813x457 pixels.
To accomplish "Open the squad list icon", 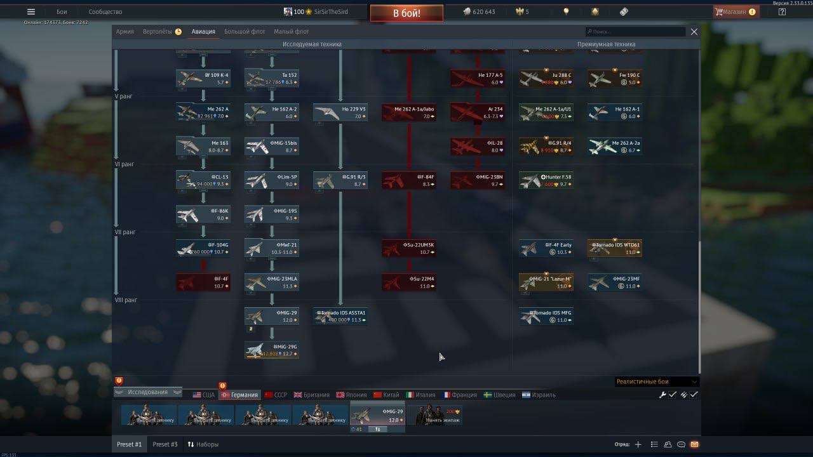I will (654, 444).
